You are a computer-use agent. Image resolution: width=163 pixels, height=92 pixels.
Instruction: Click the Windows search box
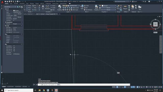point(19,90)
